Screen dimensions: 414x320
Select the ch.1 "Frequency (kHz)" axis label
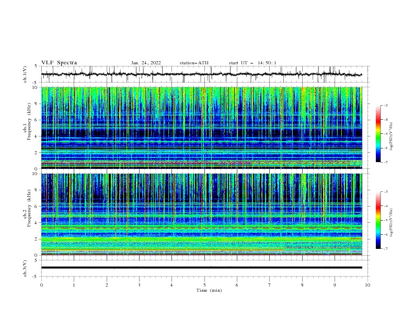[x=29, y=121]
